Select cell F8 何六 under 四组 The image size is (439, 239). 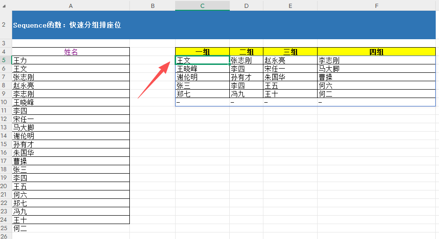click(376, 85)
